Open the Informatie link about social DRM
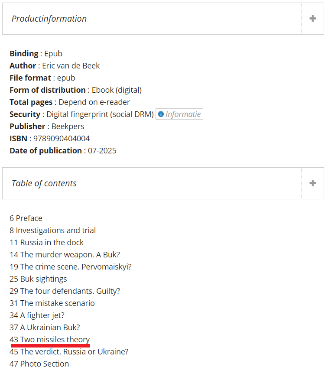Viewport: 328px width, 380px height. [x=179, y=114]
